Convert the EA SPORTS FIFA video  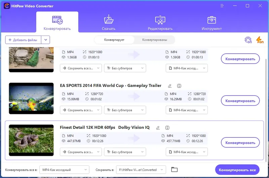pyautogui.click(x=240, y=101)
